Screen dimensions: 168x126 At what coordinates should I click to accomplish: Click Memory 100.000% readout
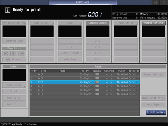point(153,14)
